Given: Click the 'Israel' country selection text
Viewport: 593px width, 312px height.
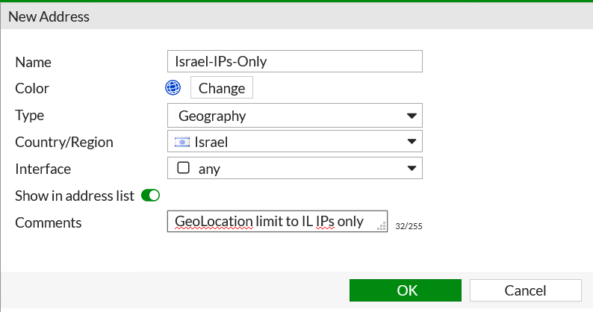Looking at the screenshot, I should click(x=211, y=143).
